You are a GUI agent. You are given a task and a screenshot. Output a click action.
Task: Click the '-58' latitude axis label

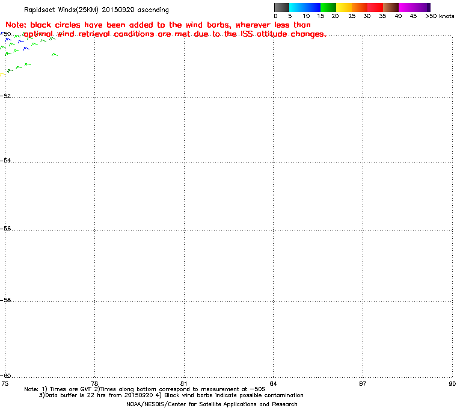(5, 300)
